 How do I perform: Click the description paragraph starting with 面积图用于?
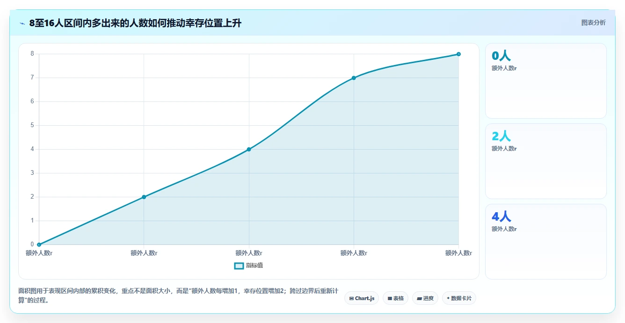(178, 295)
